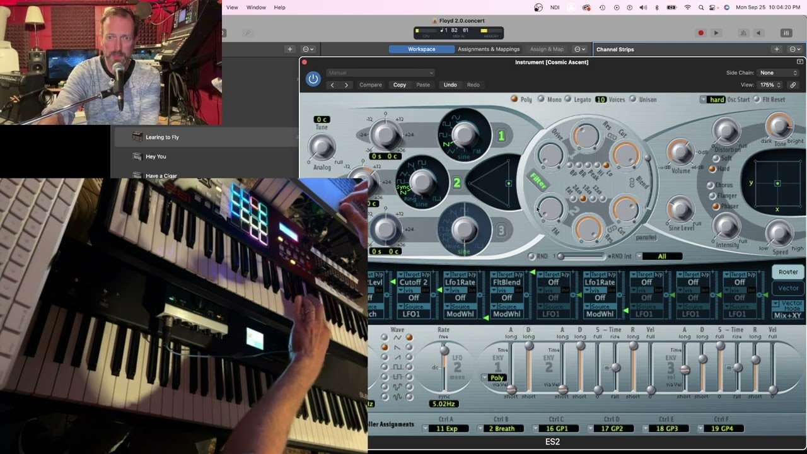The image size is (807, 454).
Task: Expand plugin window with top-right icon
Action: (800, 62)
